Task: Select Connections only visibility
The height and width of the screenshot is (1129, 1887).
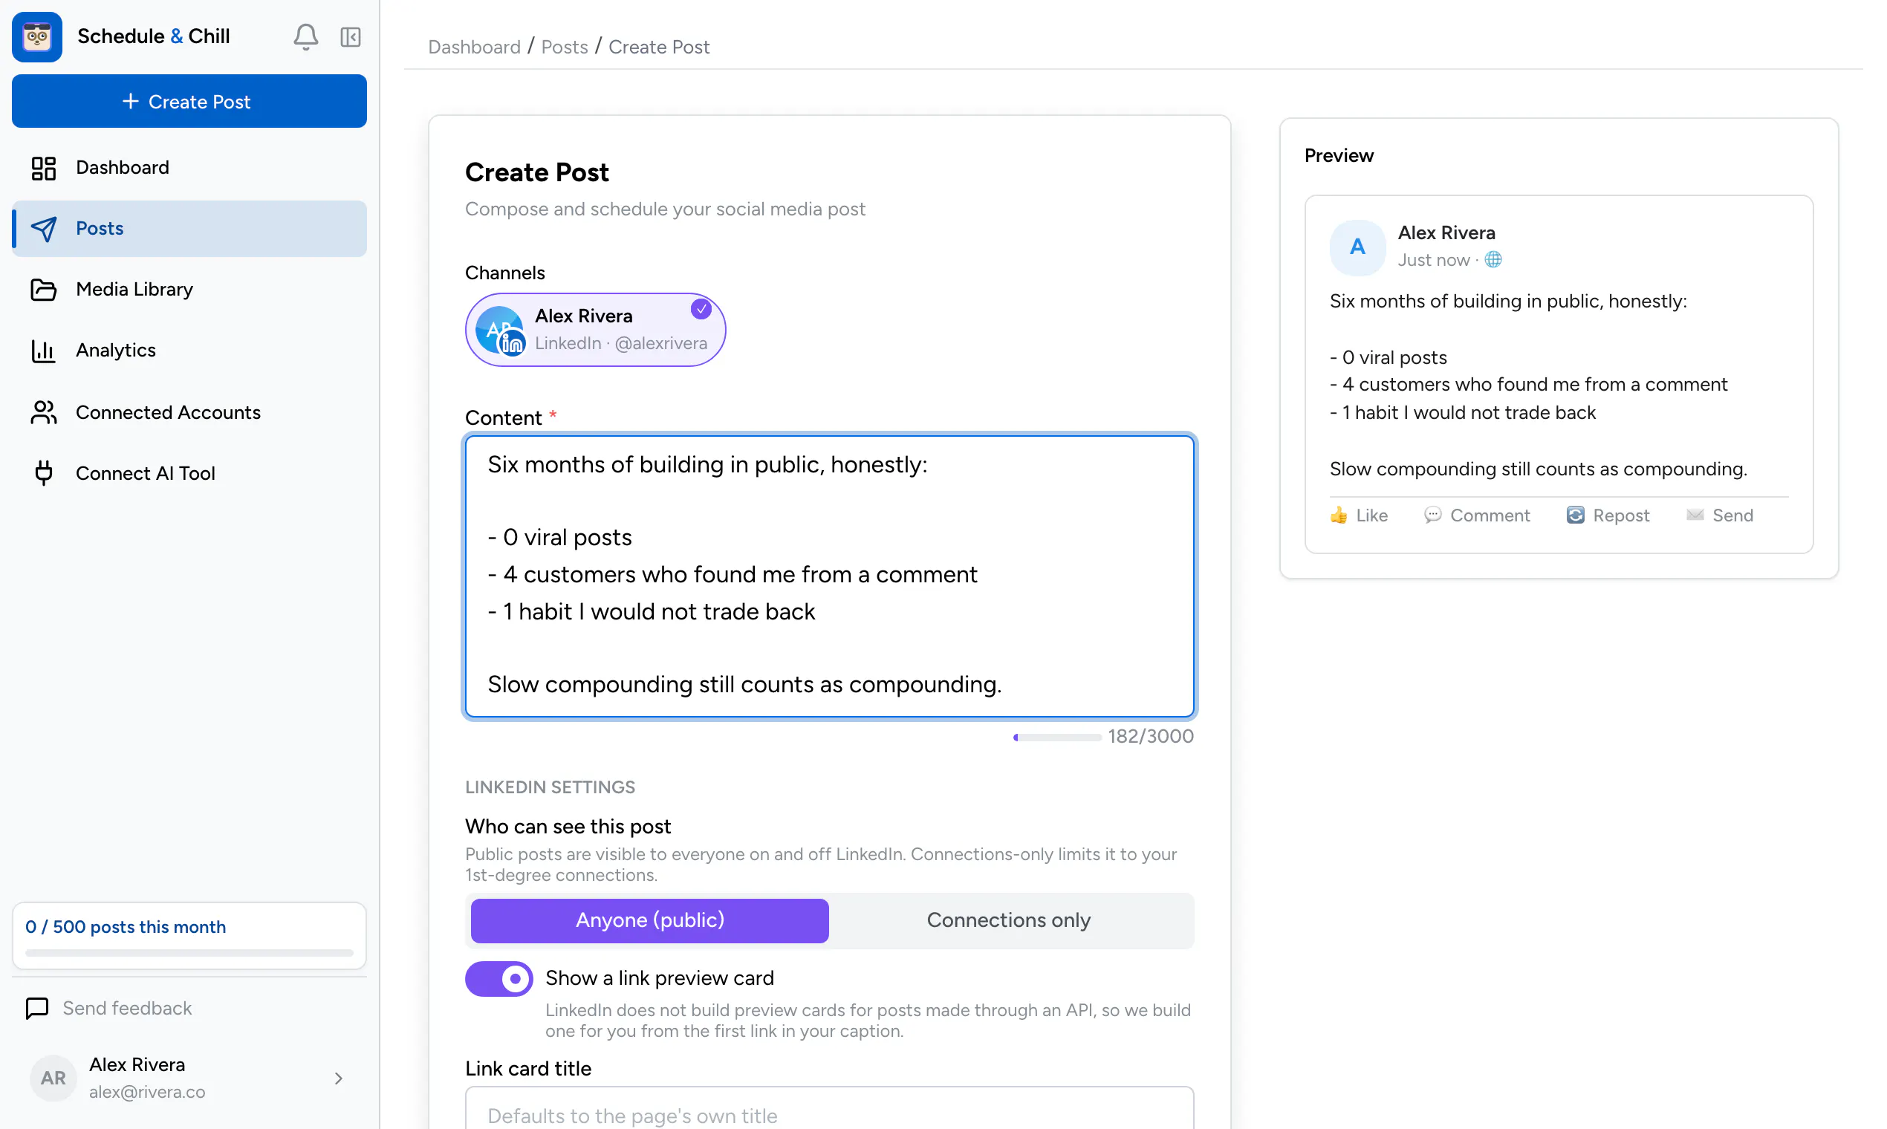Action: (1008, 920)
